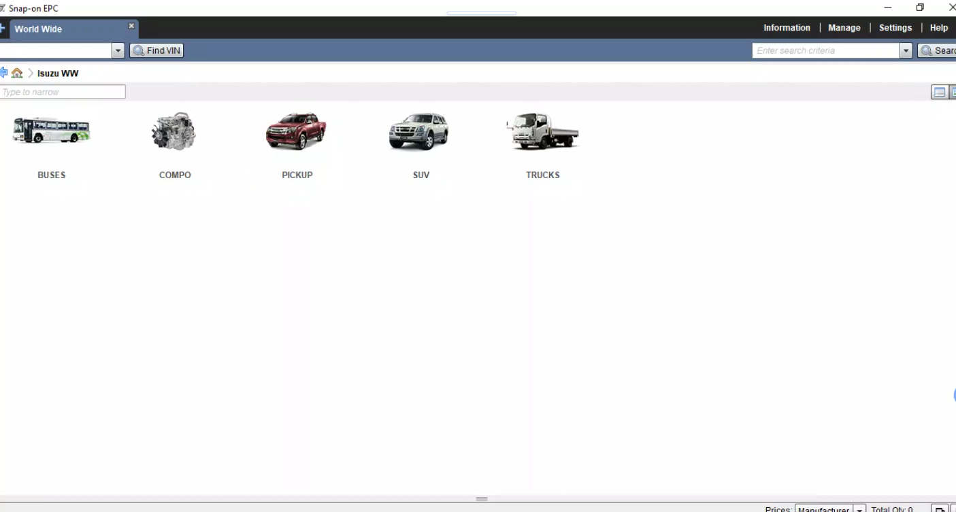The image size is (956, 512).
Task: Go back using the blue arrow
Action: pyautogui.click(x=3, y=73)
